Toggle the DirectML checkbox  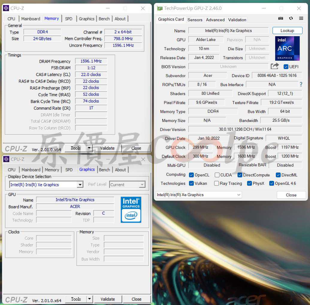pos(278,175)
